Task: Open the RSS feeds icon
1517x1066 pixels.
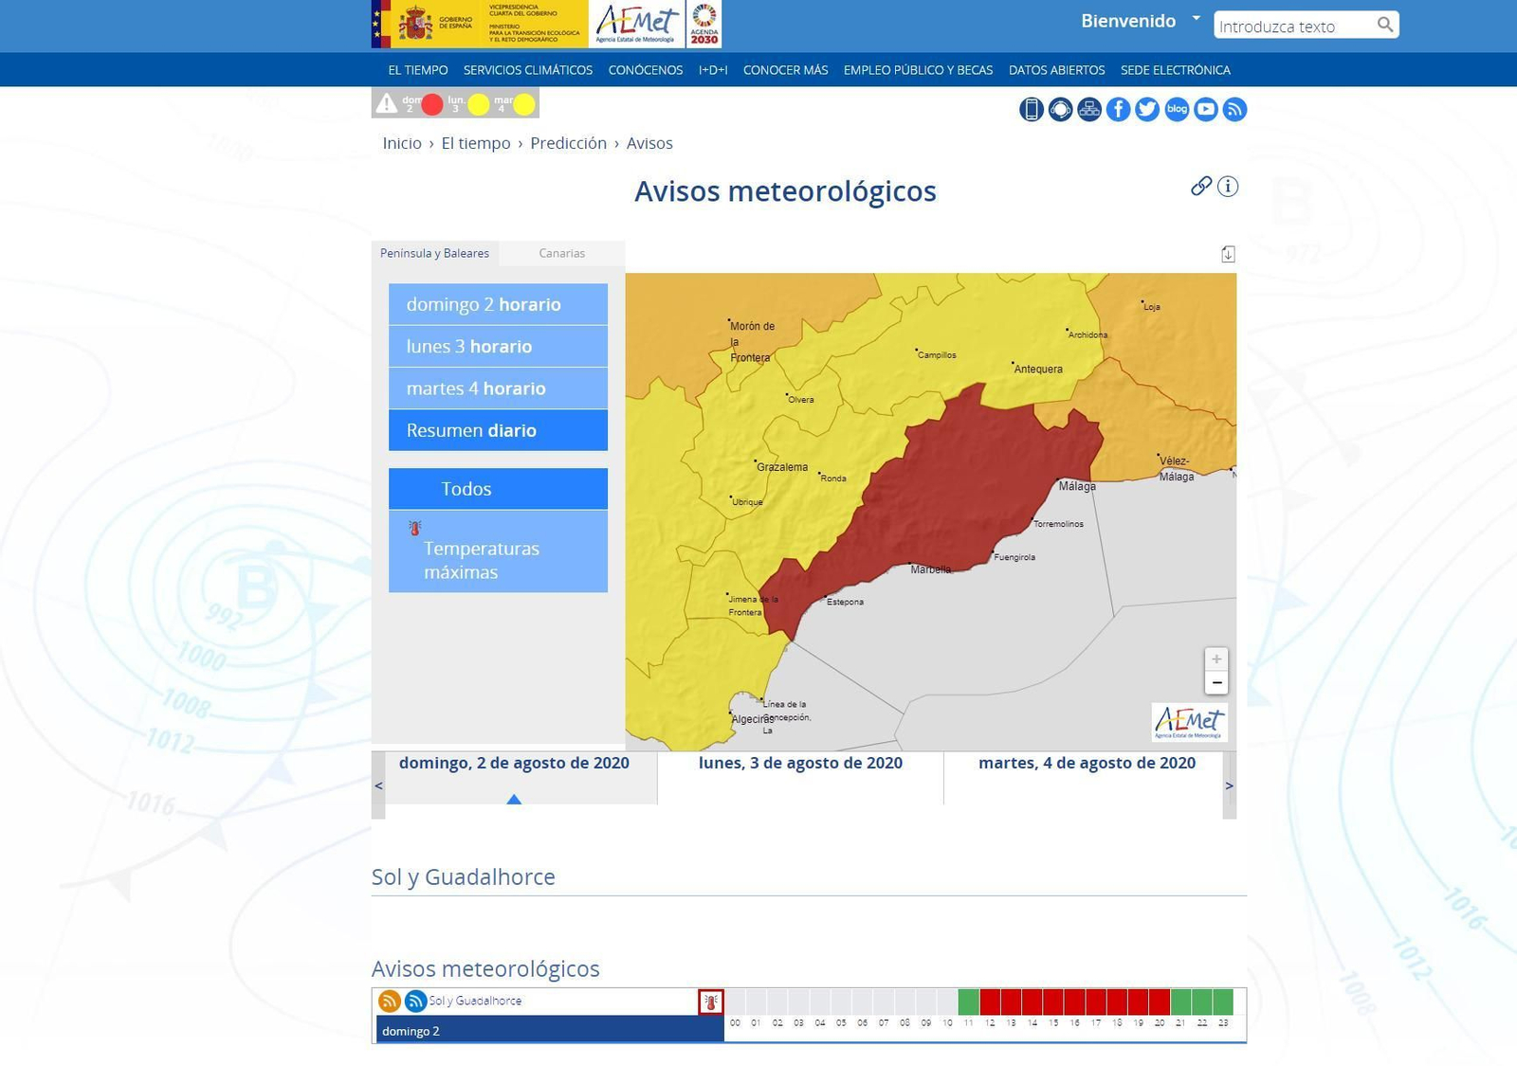Action: pyautogui.click(x=1234, y=109)
